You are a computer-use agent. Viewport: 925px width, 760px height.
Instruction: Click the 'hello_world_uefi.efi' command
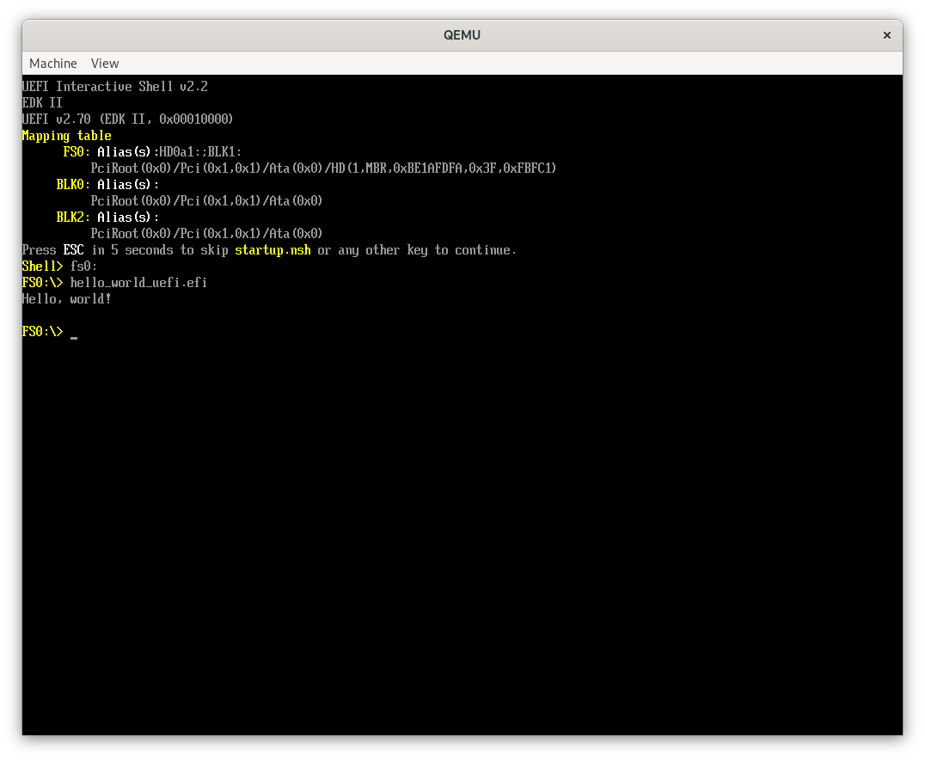(138, 283)
